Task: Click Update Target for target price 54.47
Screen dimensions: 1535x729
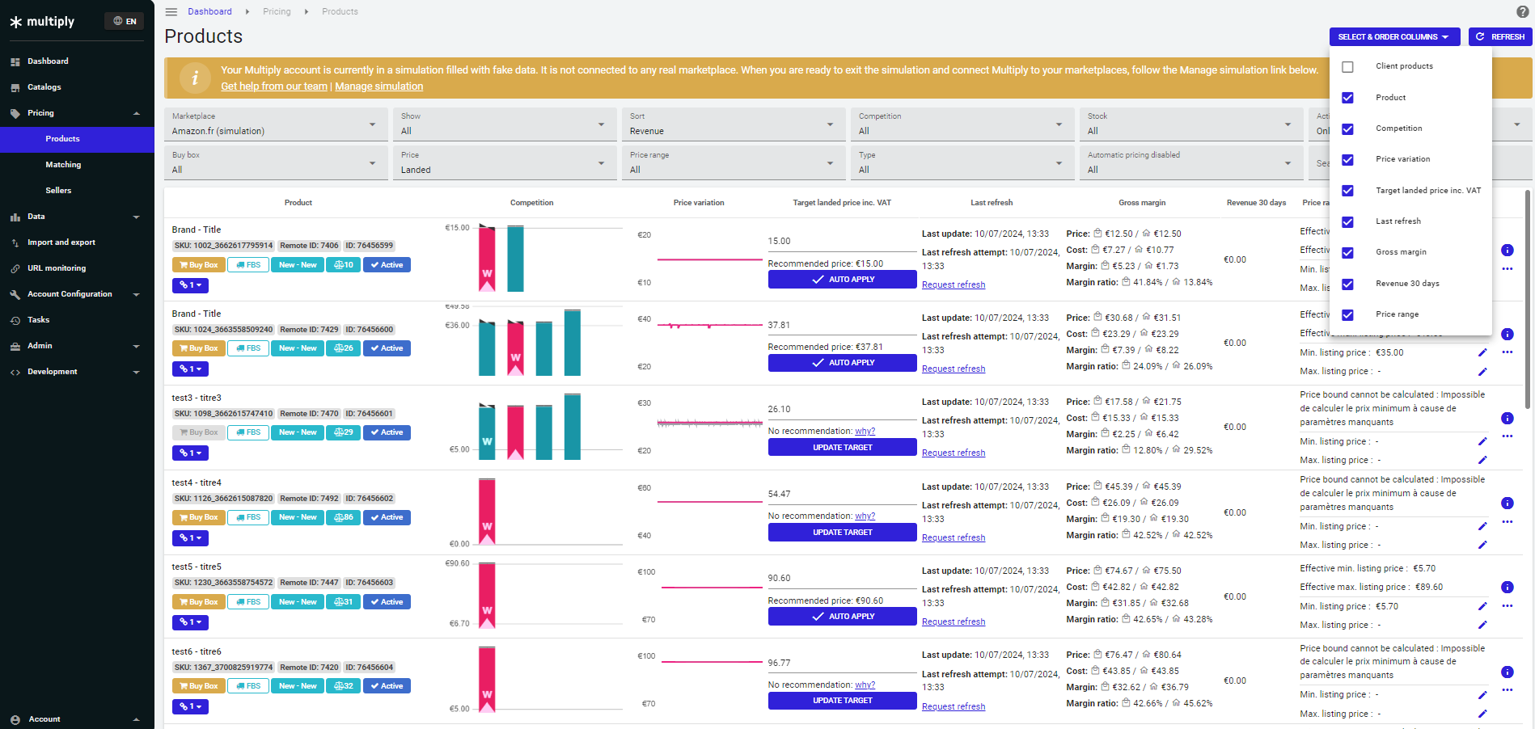Action: tap(842, 533)
